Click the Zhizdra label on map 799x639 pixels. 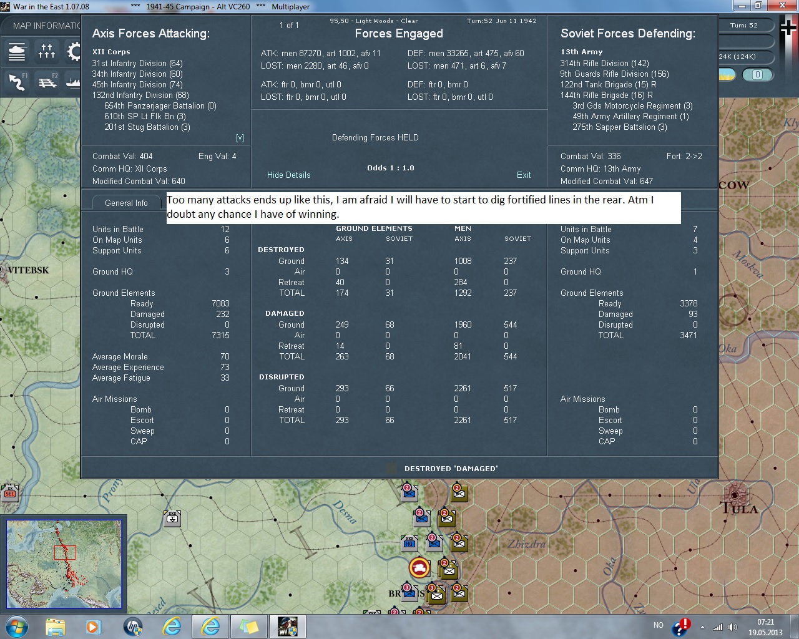click(x=526, y=544)
